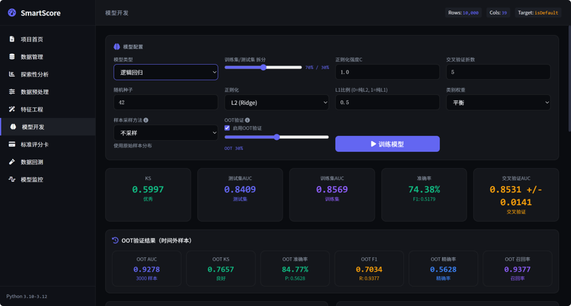Open 数据回测 page

48,162
